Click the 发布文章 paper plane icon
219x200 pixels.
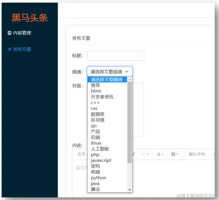tap(9, 49)
